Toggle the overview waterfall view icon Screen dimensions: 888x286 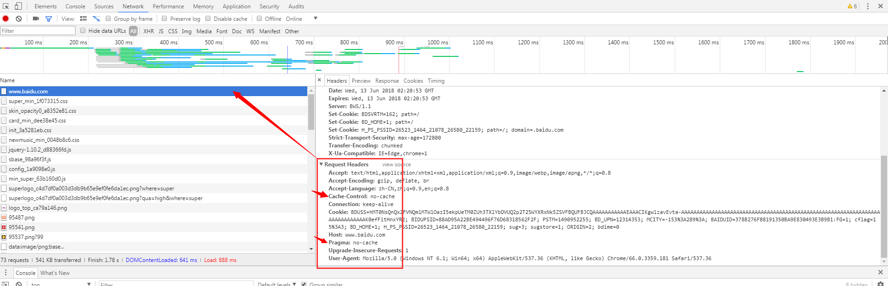(96, 18)
